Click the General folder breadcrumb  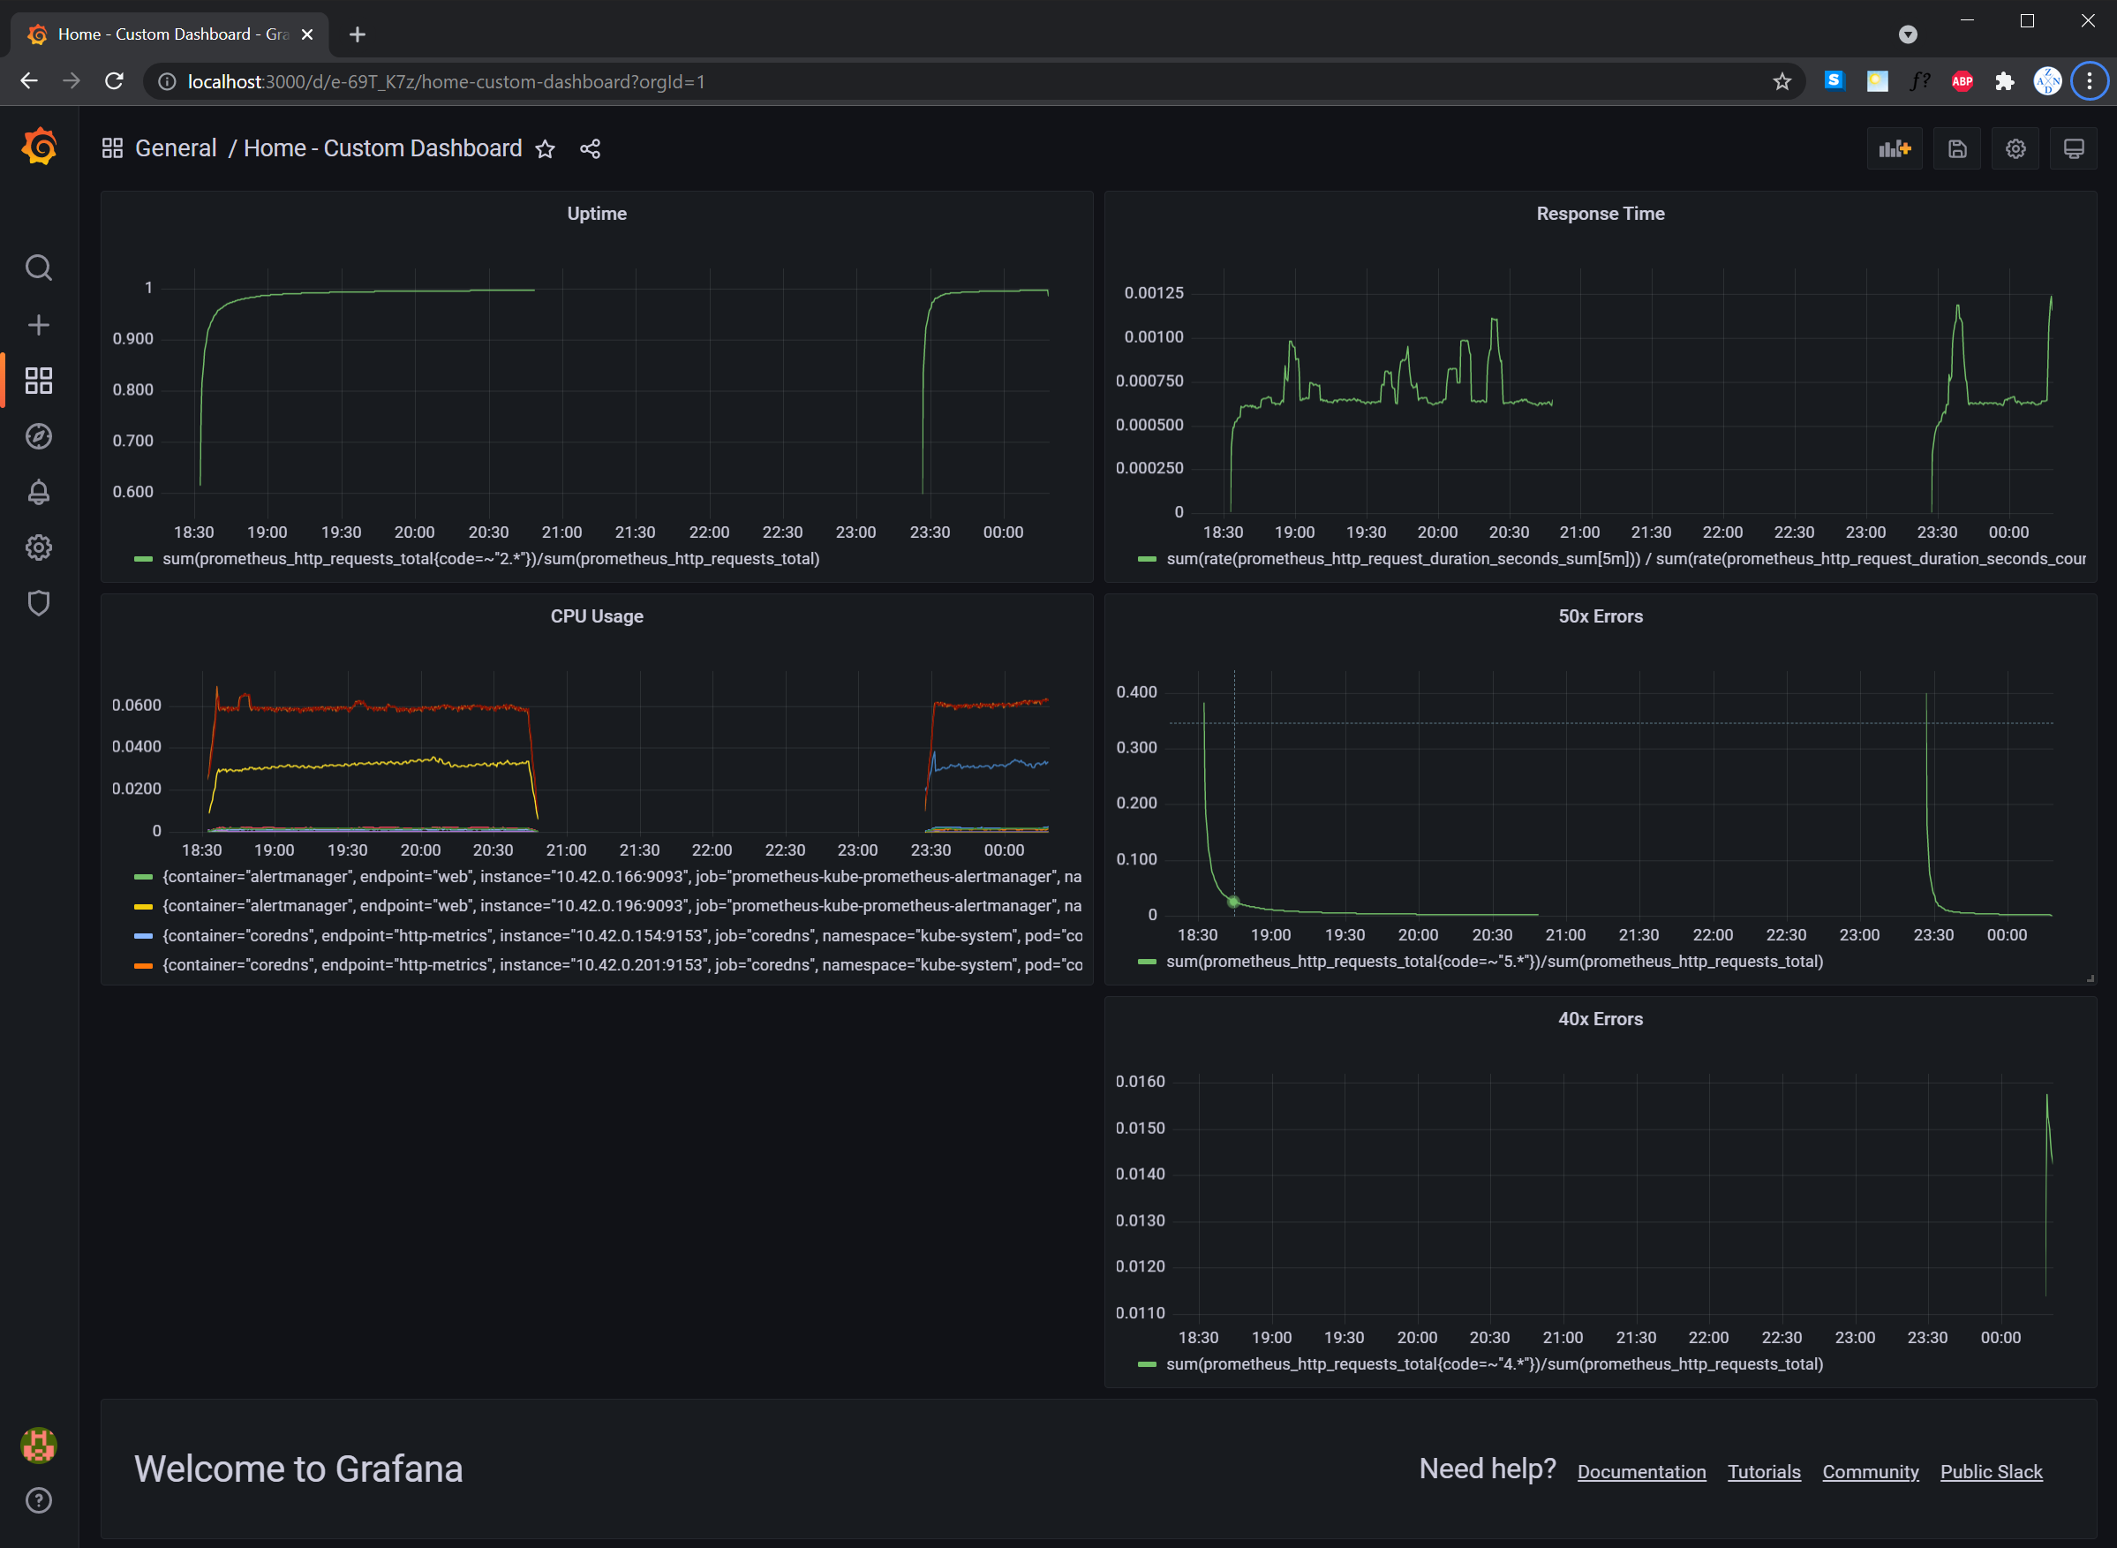click(x=175, y=148)
